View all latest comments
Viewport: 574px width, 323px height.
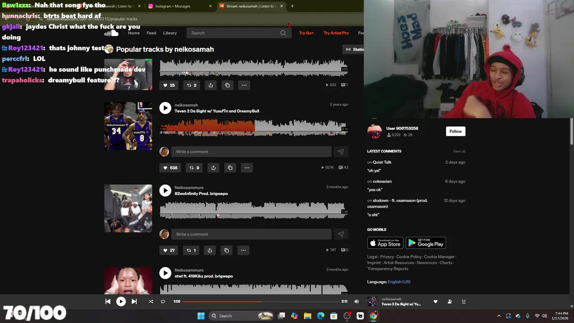pos(459,151)
